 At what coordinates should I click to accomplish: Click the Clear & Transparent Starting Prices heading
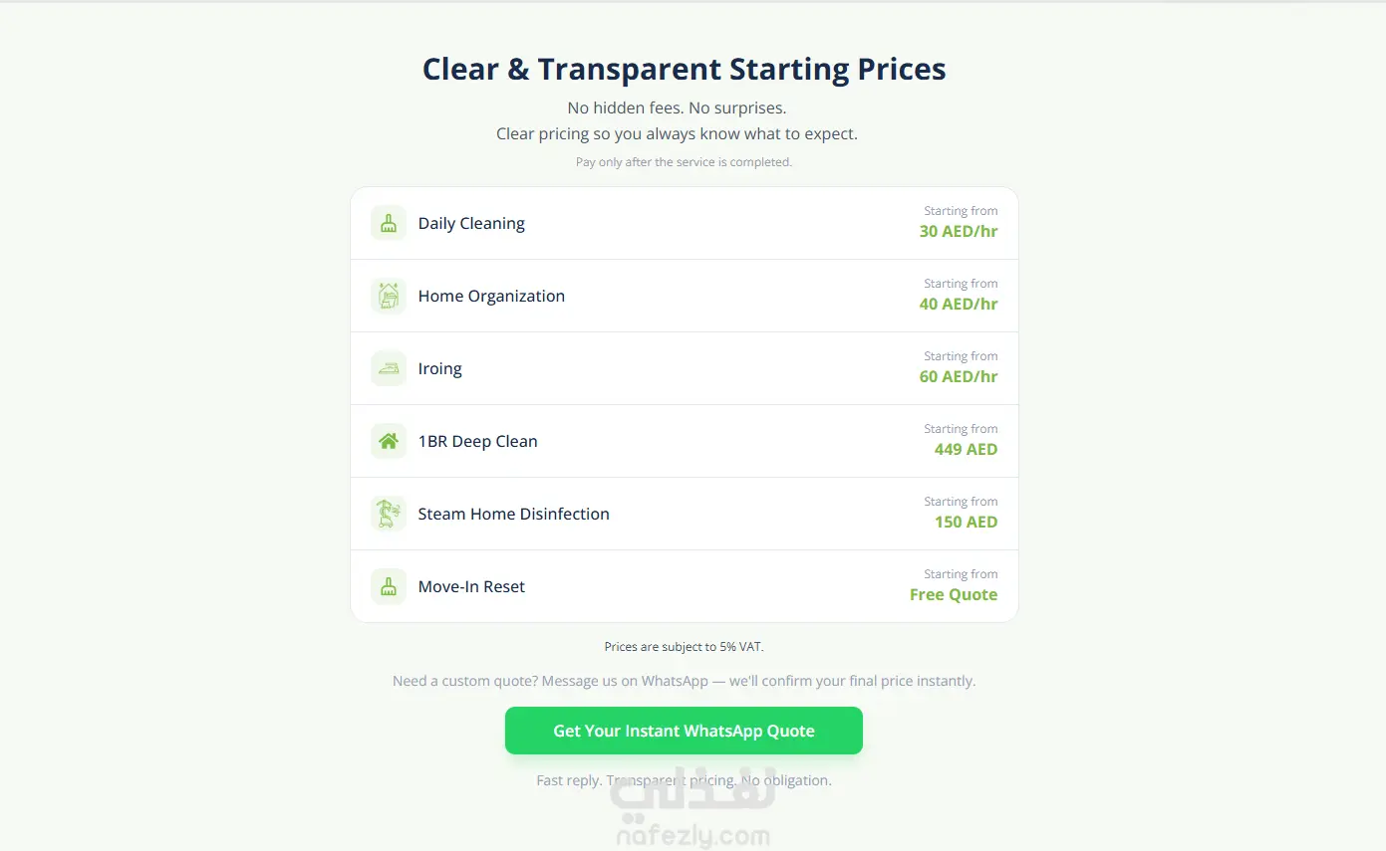(684, 69)
